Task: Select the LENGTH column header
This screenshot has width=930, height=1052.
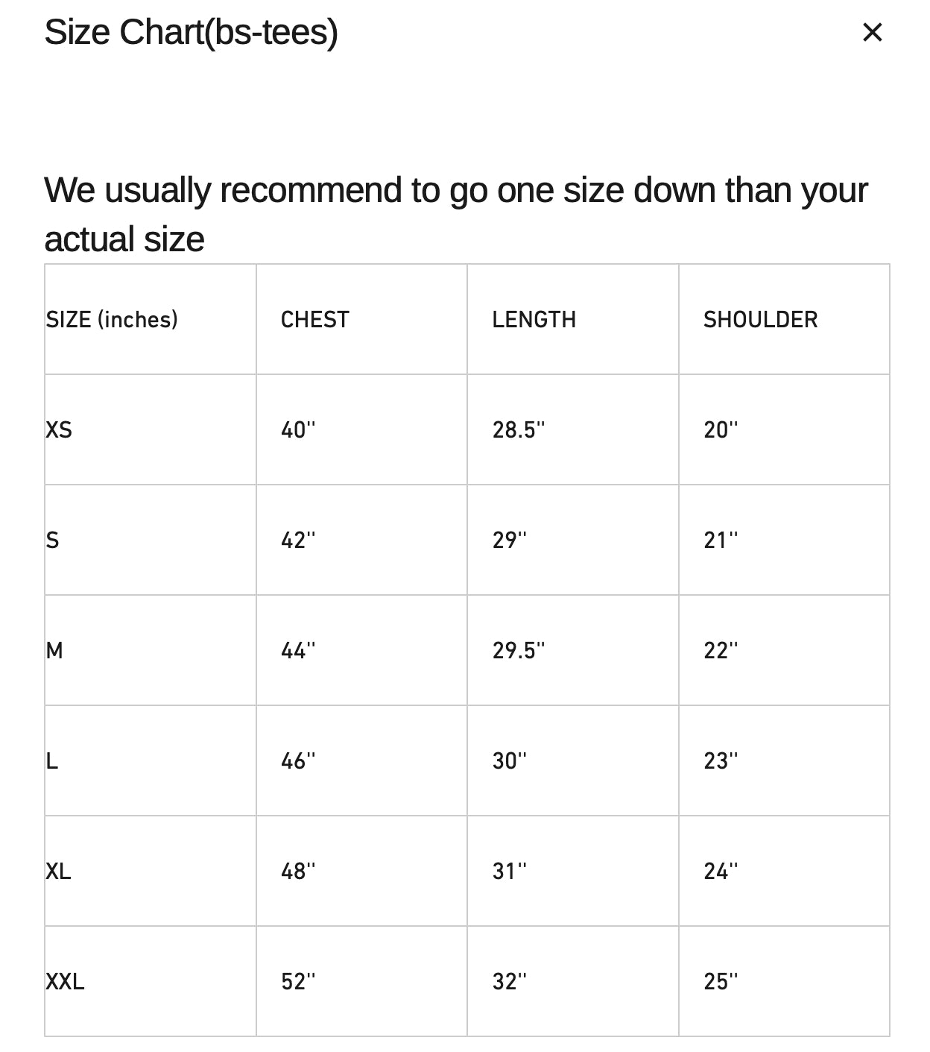Action: [534, 319]
